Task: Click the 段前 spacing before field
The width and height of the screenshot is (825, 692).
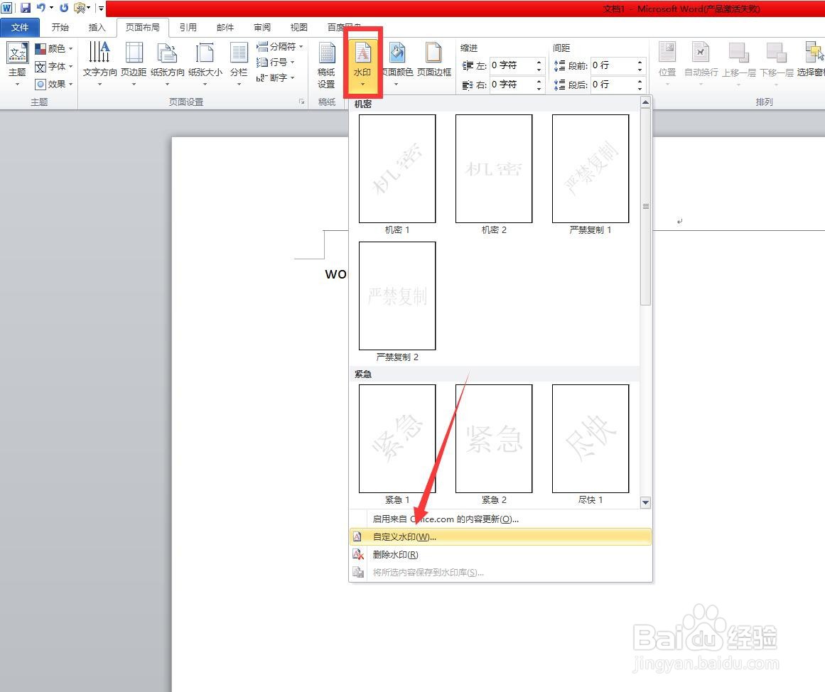Action: coord(613,65)
